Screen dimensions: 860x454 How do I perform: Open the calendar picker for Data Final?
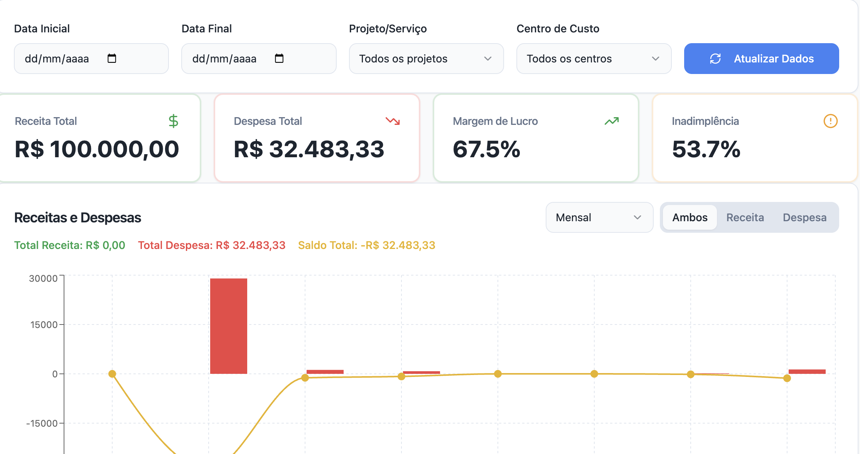pos(279,59)
